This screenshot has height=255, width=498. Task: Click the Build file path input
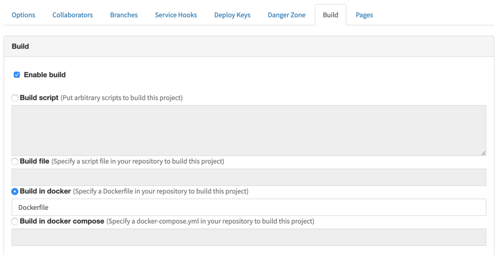249,177
